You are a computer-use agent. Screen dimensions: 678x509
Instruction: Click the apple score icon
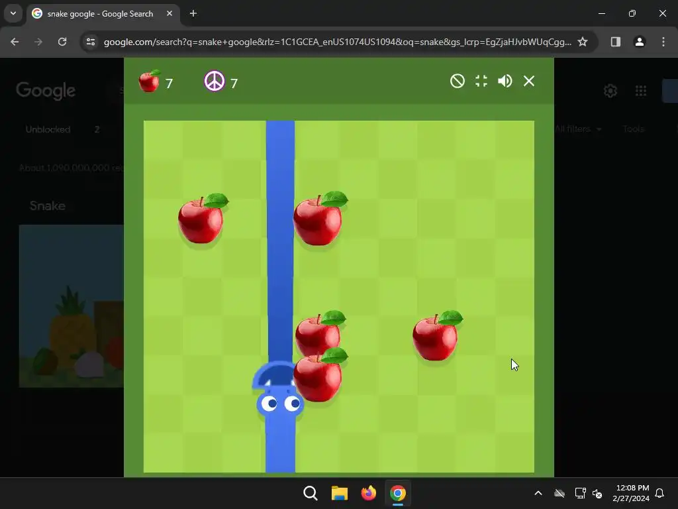pos(149,81)
